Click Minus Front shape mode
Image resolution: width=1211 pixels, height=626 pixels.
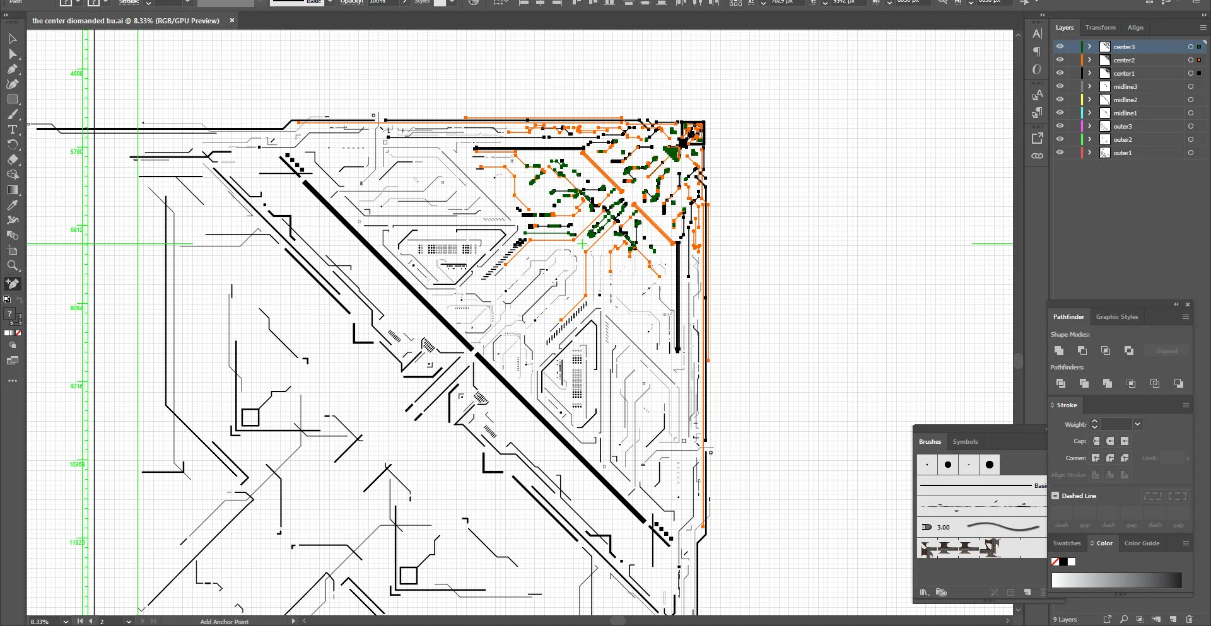pyautogui.click(x=1082, y=351)
